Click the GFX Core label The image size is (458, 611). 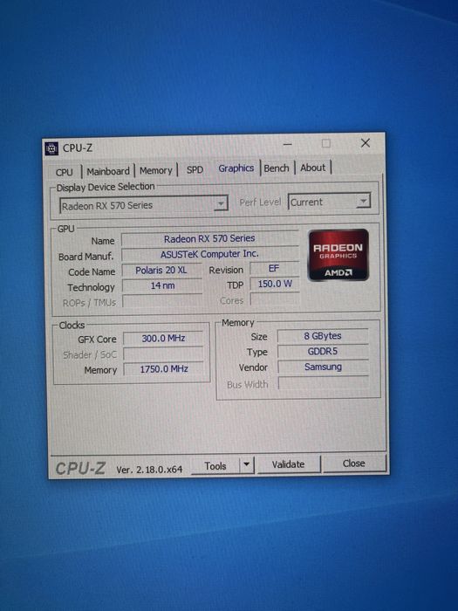(x=97, y=340)
